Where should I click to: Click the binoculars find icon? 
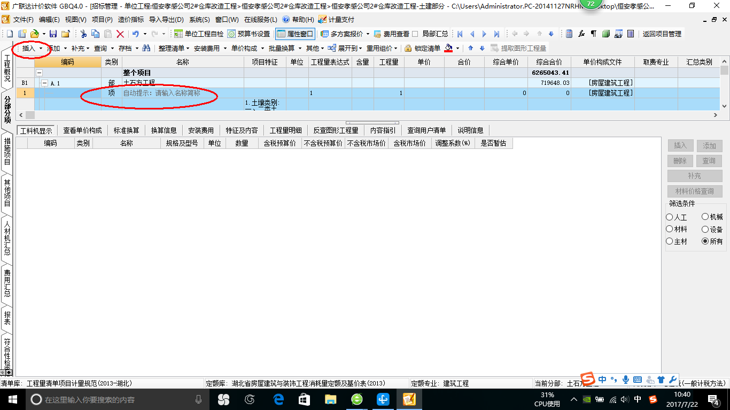[x=146, y=48]
